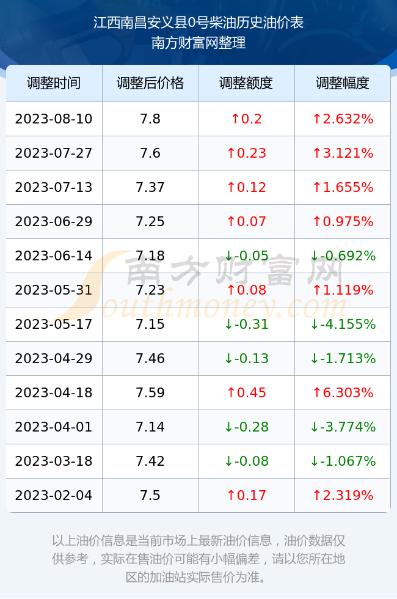Click the 南方财富网整理 subtitle text
This screenshot has height=599, width=397.
[x=198, y=42]
